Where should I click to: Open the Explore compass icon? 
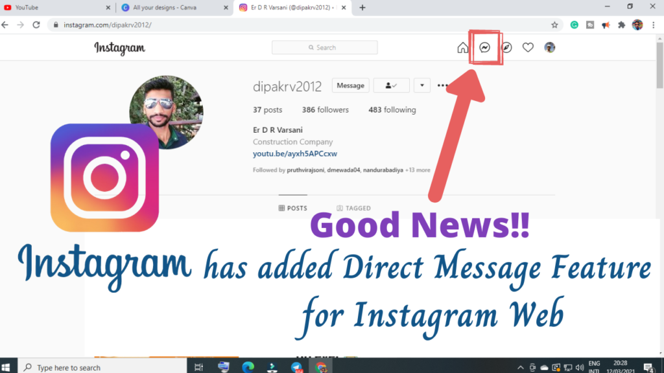coord(507,48)
